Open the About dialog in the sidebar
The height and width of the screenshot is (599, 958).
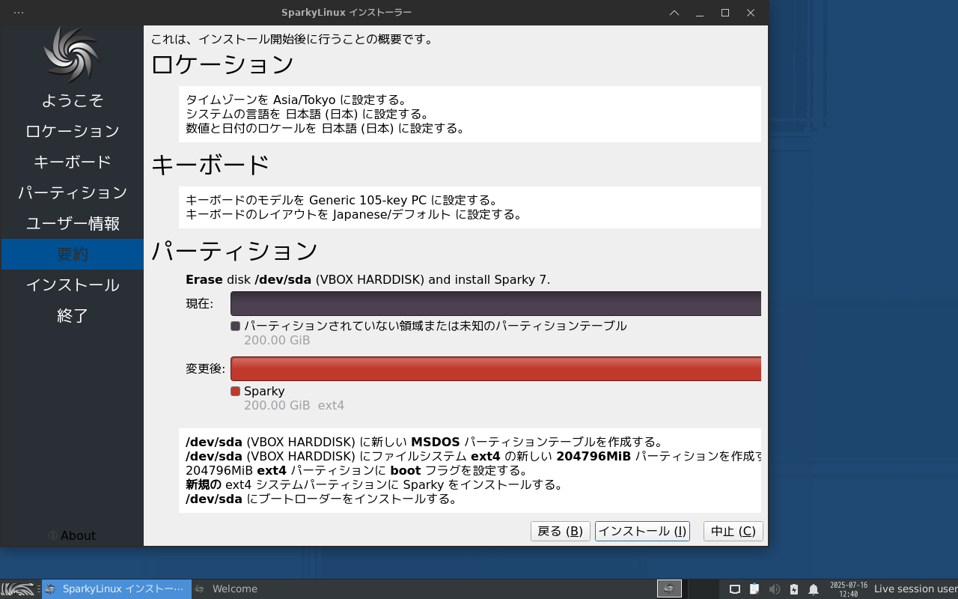(72, 535)
